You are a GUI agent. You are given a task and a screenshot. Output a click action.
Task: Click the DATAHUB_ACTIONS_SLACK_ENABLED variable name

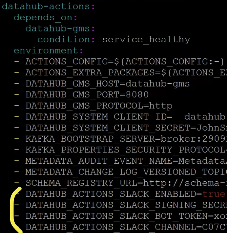[x=111, y=194]
